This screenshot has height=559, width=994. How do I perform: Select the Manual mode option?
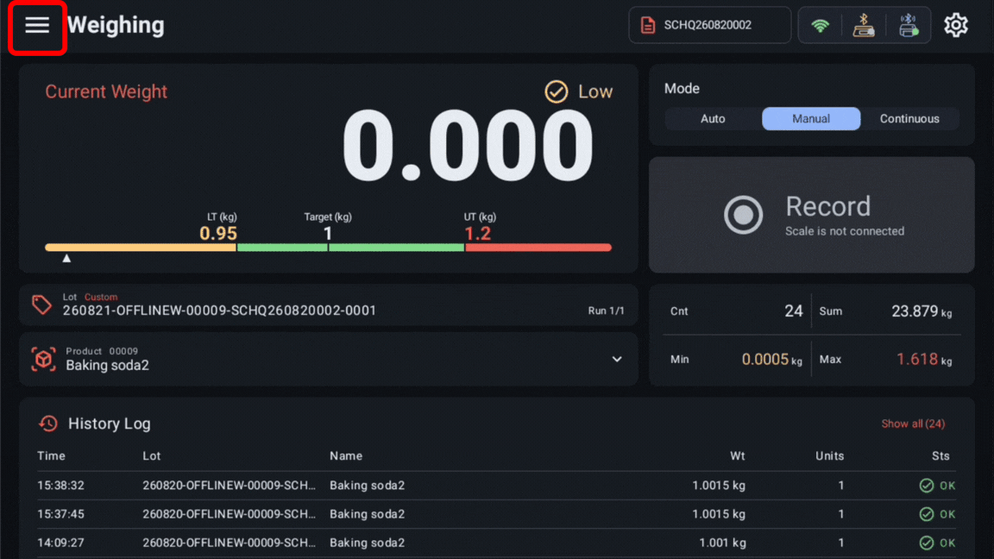coord(811,118)
